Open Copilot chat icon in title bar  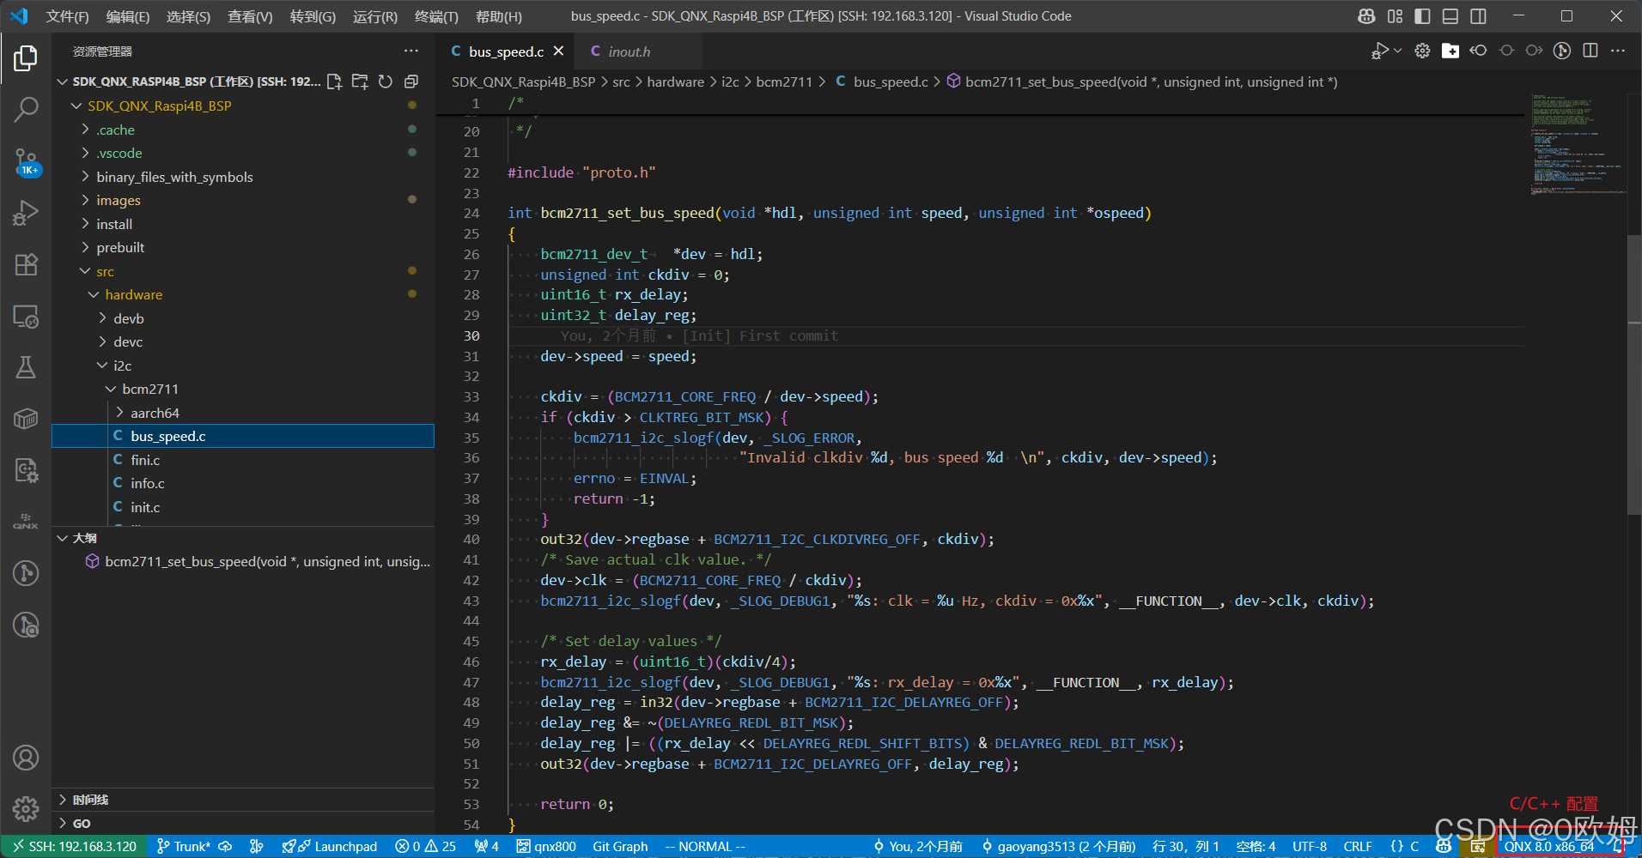[1366, 16]
